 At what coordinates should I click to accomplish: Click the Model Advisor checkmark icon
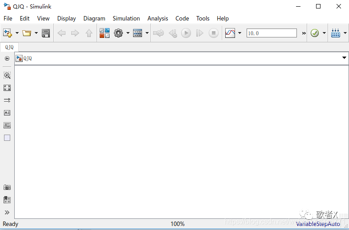[x=314, y=33]
